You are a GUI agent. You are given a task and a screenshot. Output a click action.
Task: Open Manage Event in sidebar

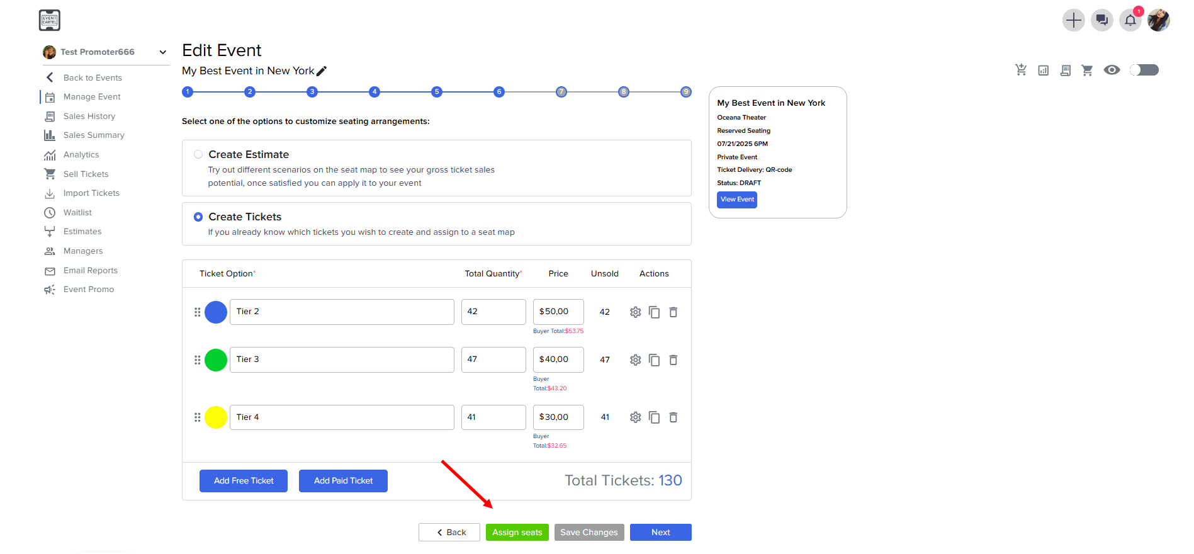click(x=92, y=97)
